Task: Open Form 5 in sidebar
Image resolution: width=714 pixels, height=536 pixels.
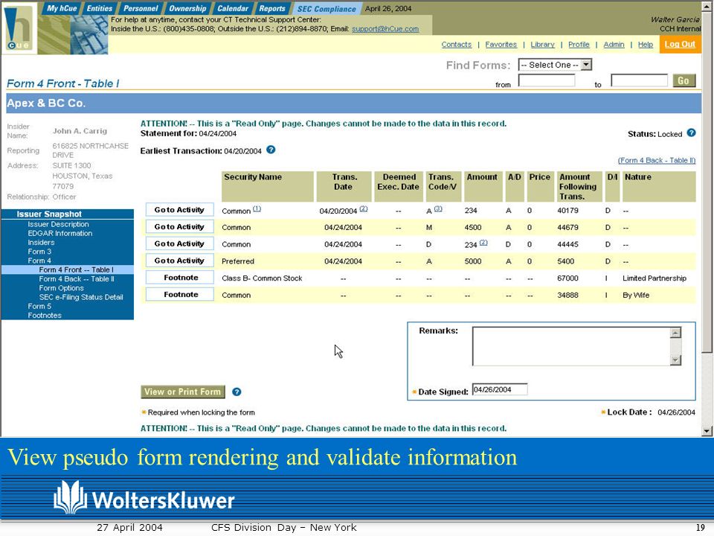Action: click(x=39, y=306)
